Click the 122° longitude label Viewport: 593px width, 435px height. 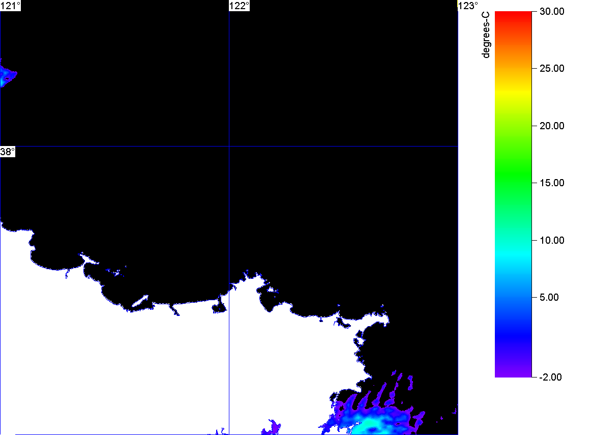tap(240, 6)
